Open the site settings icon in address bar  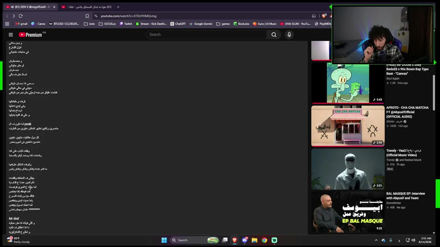point(96,16)
